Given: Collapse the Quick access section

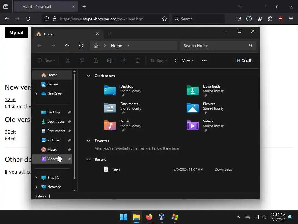Looking at the screenshot, I should click(x=88, y=76).
